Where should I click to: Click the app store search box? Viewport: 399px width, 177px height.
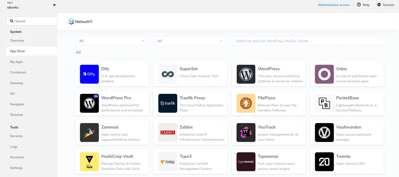click(x=308, y=41)
